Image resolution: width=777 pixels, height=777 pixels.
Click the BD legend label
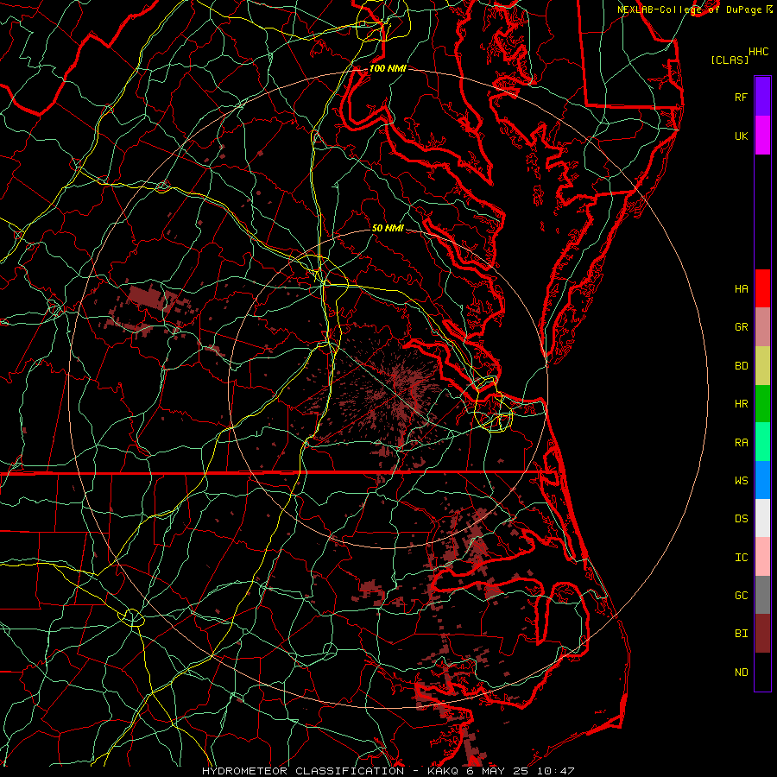point(741,366)
